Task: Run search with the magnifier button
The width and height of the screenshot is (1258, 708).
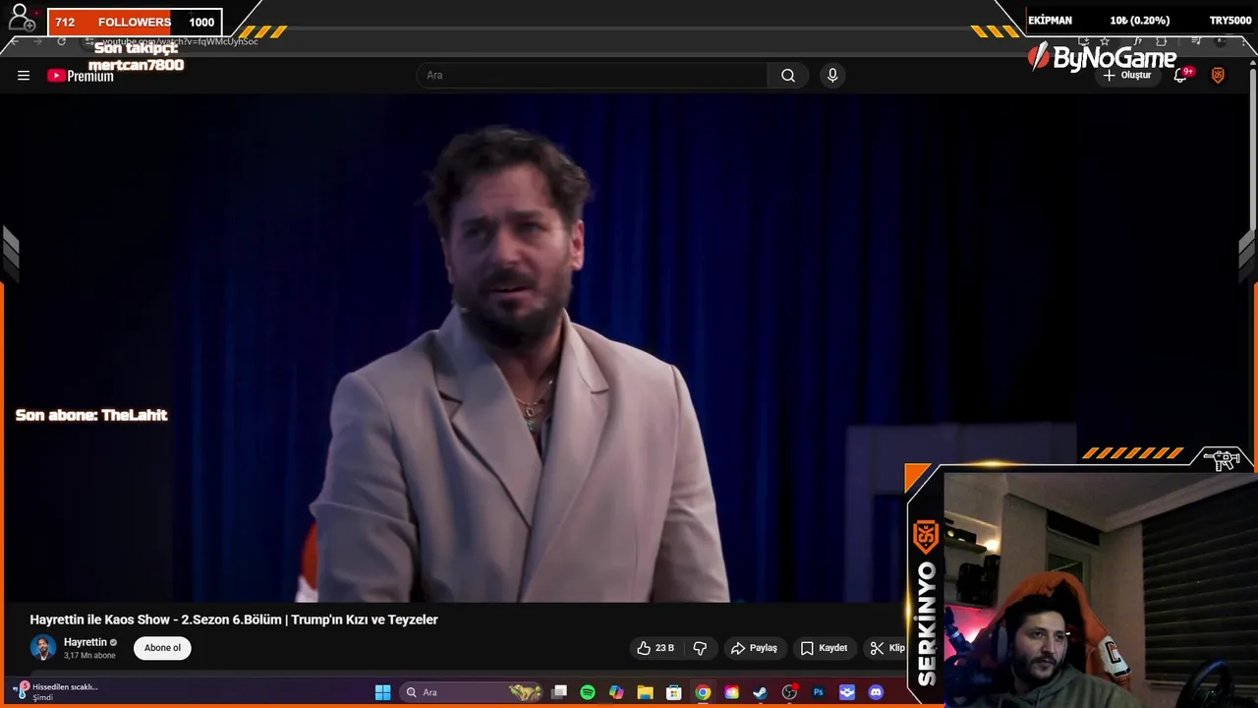Action: (788, 76)
